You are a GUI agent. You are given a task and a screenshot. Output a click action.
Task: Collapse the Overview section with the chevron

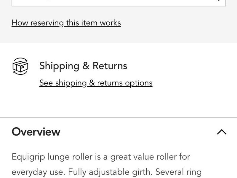(x=222, y=132)
